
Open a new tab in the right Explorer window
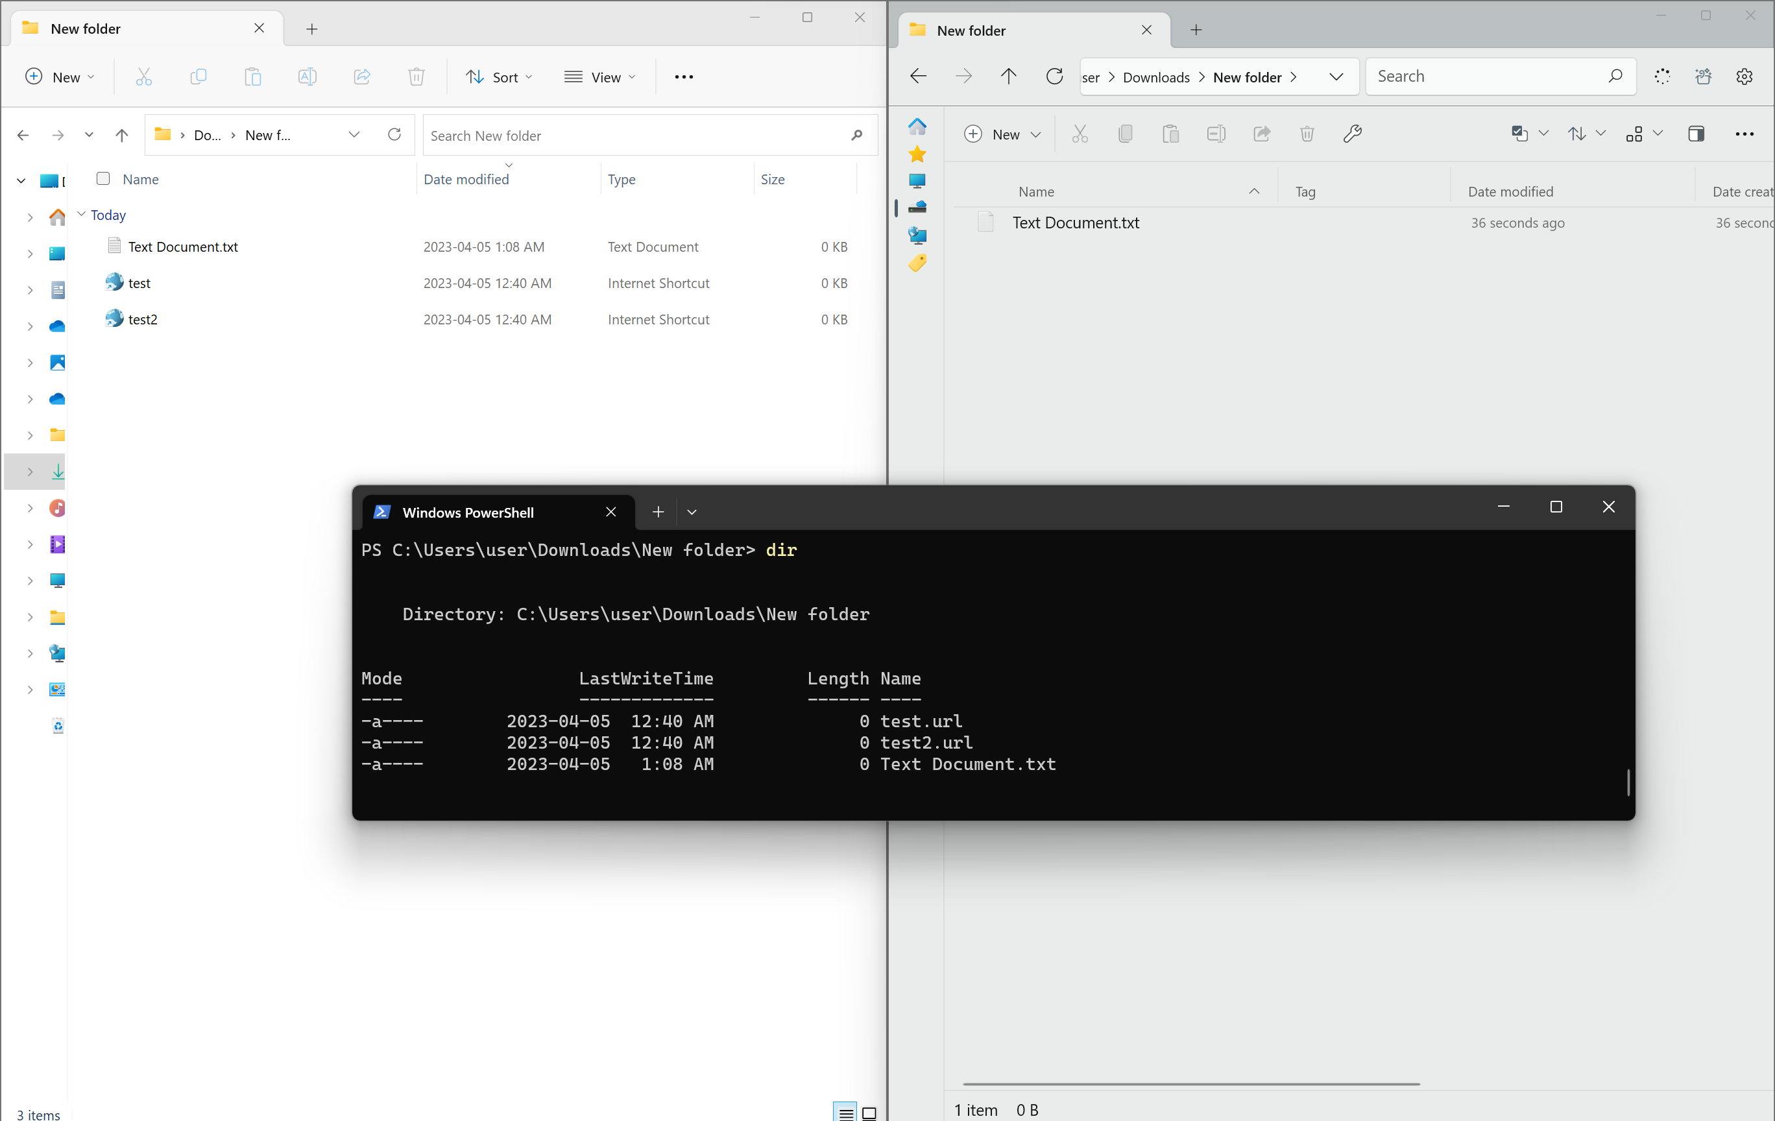click(x=1195, y=30)
